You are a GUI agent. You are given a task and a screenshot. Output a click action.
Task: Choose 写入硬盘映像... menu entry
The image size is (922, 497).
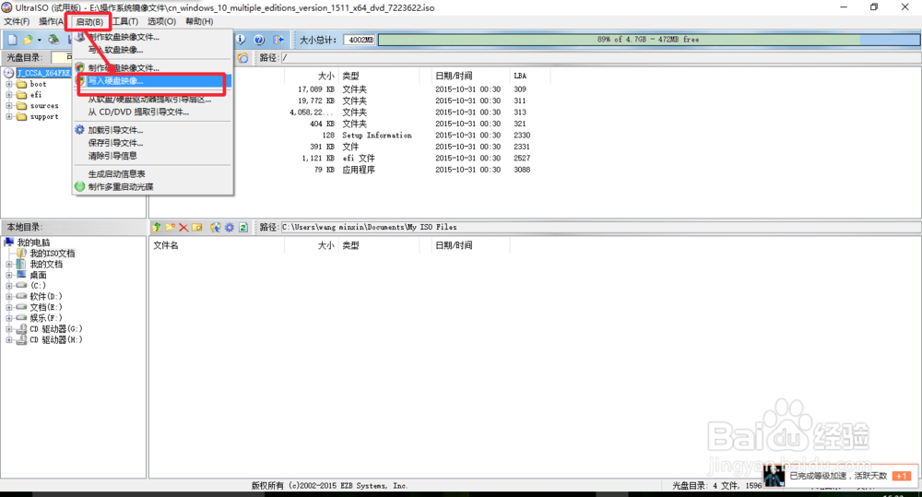pyautogui.click(x=153, y=80)
